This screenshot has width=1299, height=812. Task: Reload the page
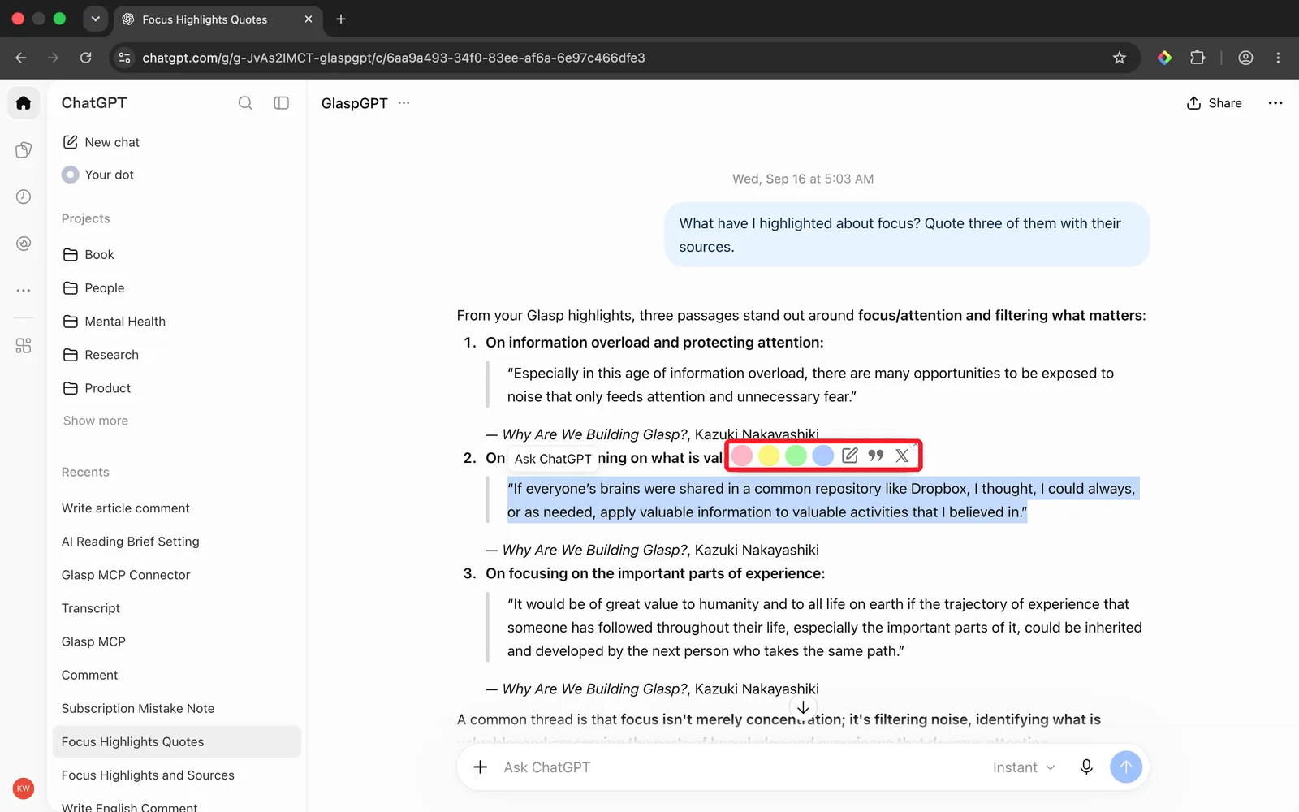[86, 58]
